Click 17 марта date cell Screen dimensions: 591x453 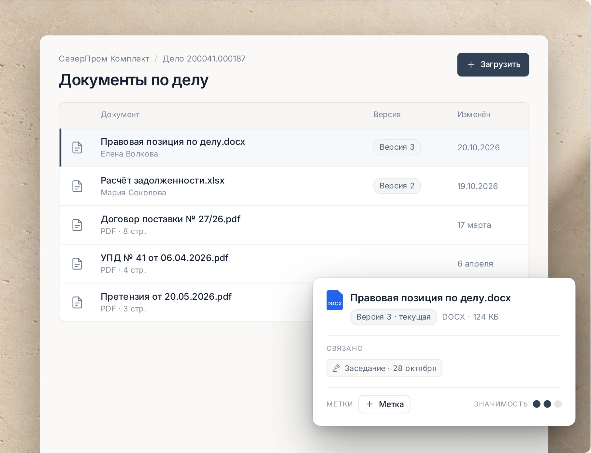(x=474, y=225)
